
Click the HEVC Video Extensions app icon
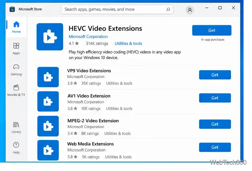coord(50,37)
